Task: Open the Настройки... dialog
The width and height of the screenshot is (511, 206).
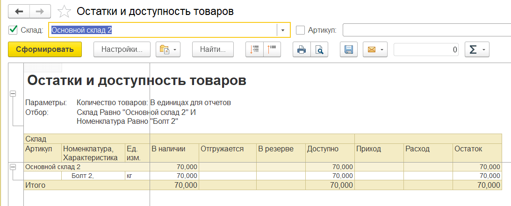Action: pyautogui.click(x=122, y=50)
